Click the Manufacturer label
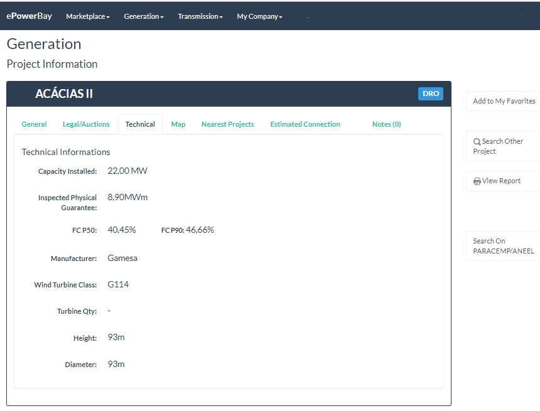Viewport: 540px width, 411px height. pos(73,259)
